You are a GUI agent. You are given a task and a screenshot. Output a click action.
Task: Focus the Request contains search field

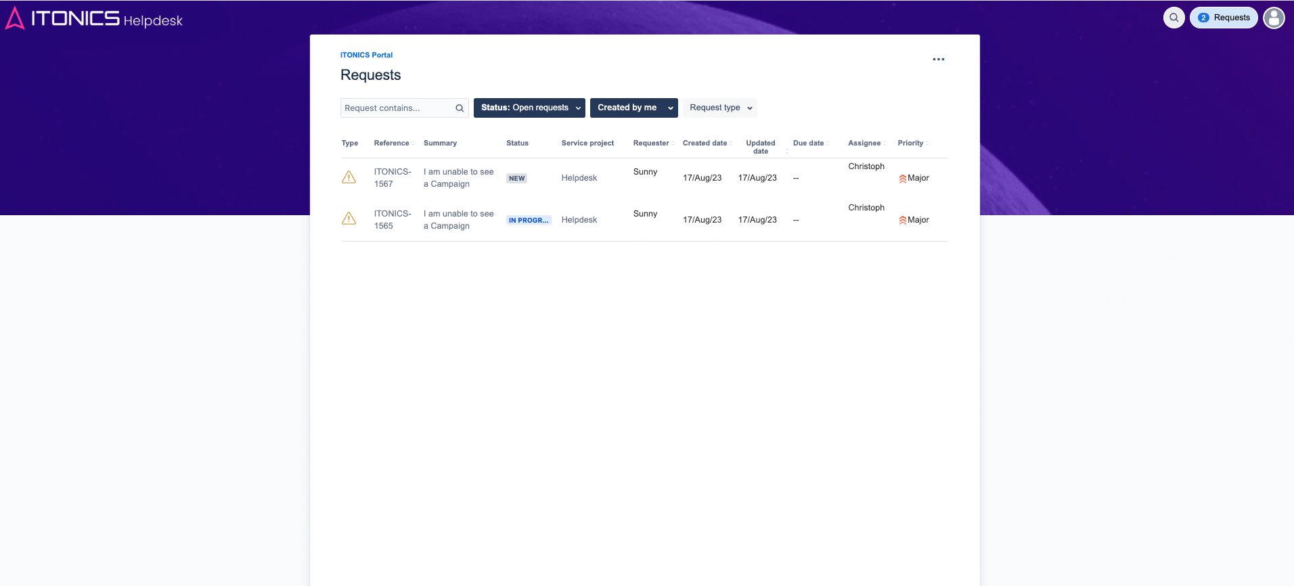(x=396, y=108)
